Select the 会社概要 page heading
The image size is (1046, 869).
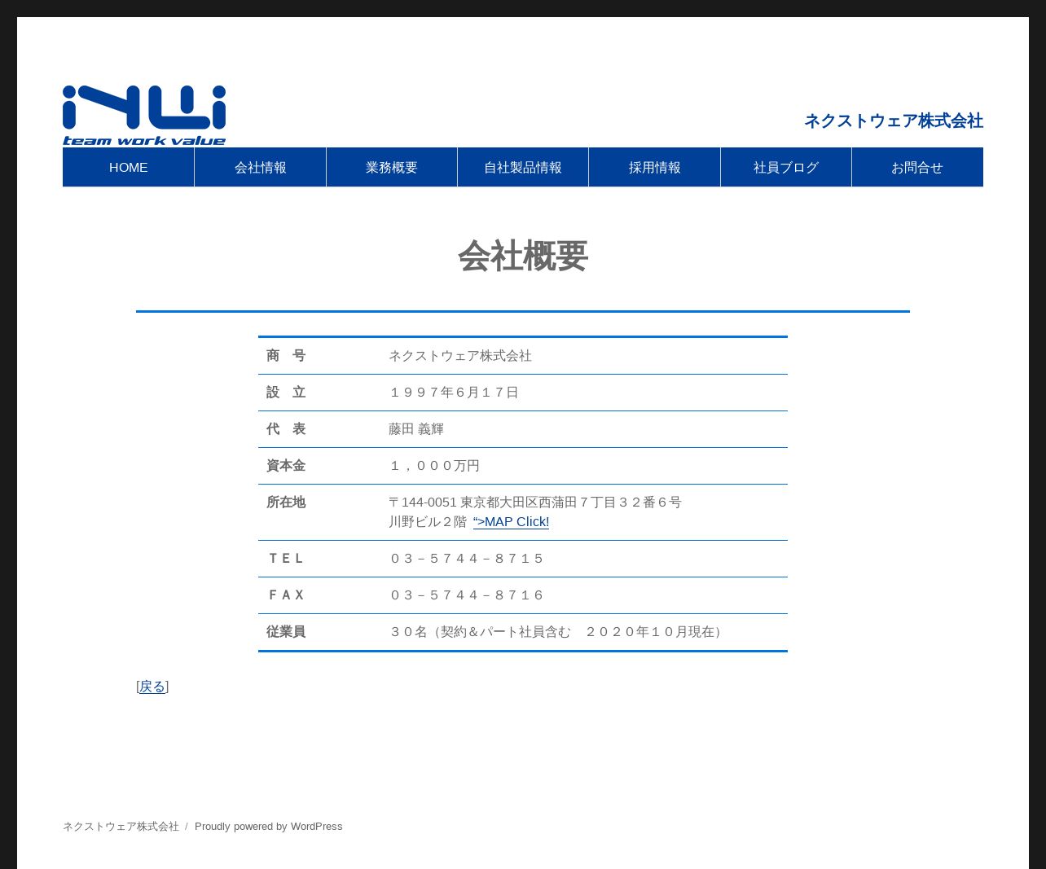click(523, 256)
